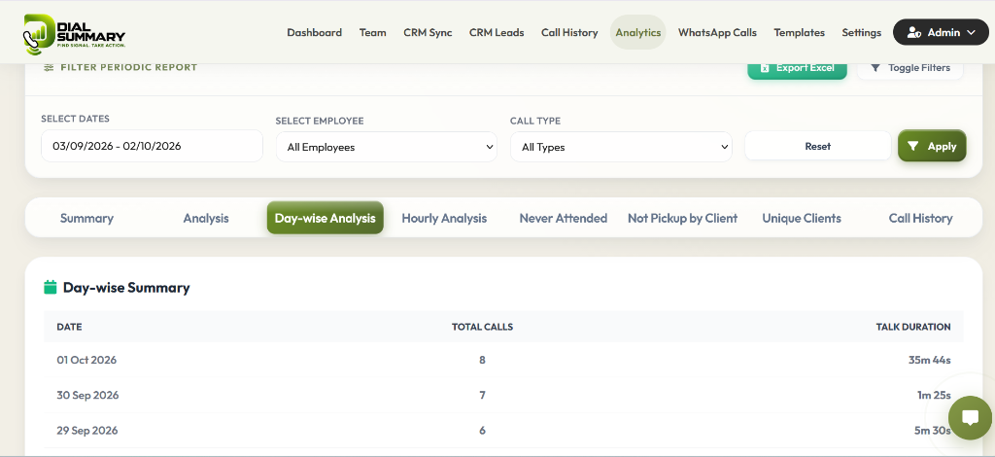Go to the Team menu item
The image size is (995, 457).
pos(372,32)
